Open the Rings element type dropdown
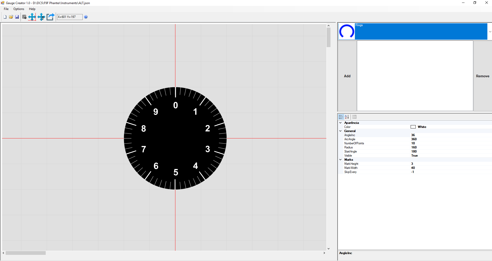This screenshot has height=261, width=492. point(490,32)
